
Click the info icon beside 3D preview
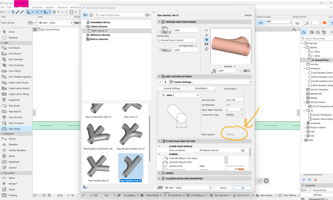point(206,49)
